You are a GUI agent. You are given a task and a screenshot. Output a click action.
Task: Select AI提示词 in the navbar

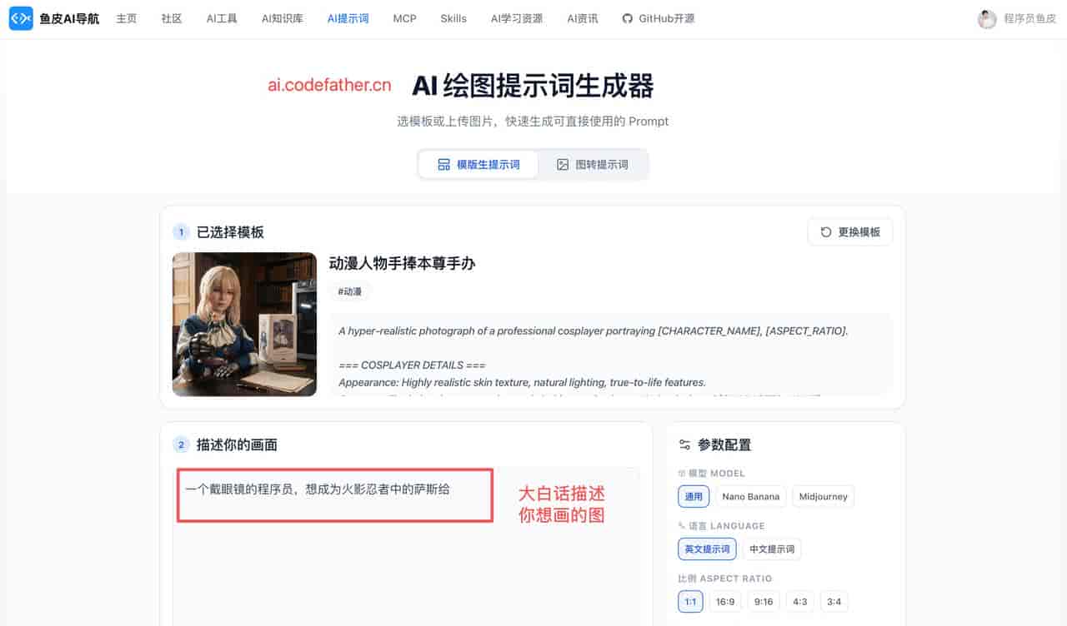(348, 18)
